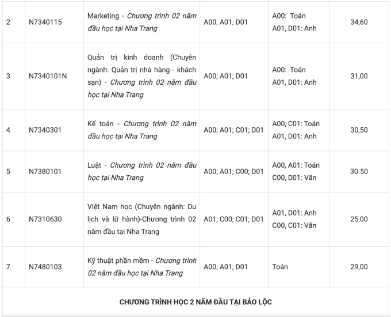This screenshot has height=317, width=391.
Task: Click the Kế toán code N7340301
Action: [45, 130]
